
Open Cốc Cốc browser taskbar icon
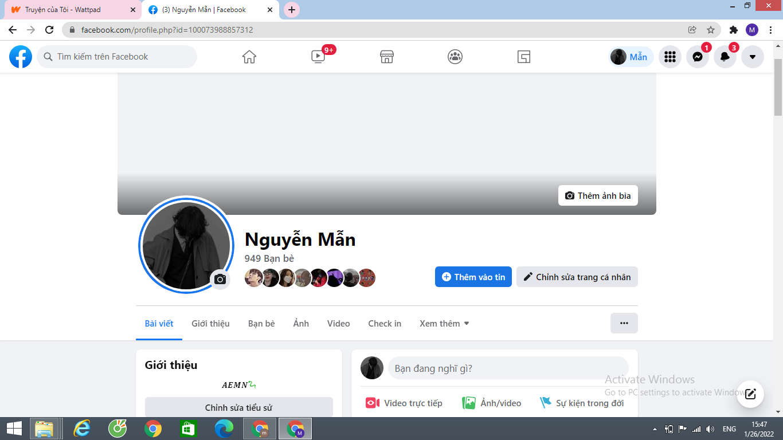click(x=118, y=429)
